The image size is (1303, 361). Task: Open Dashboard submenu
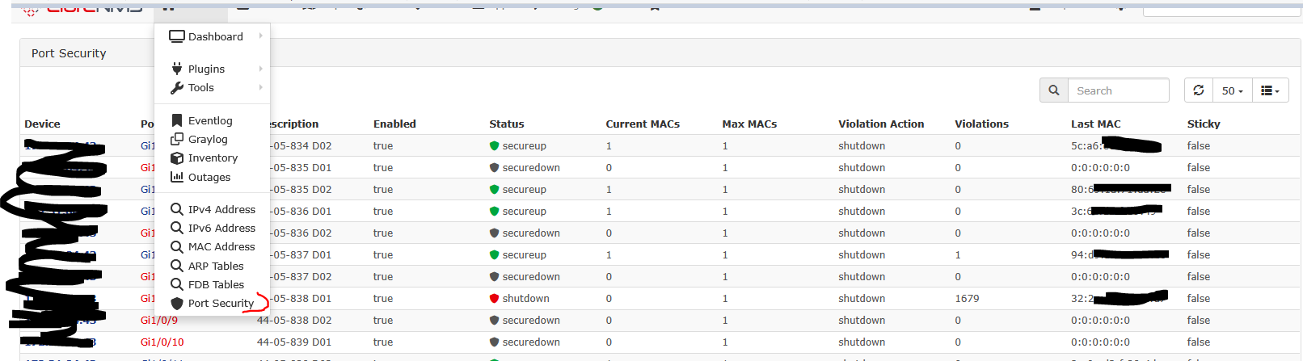coord(215,36)
